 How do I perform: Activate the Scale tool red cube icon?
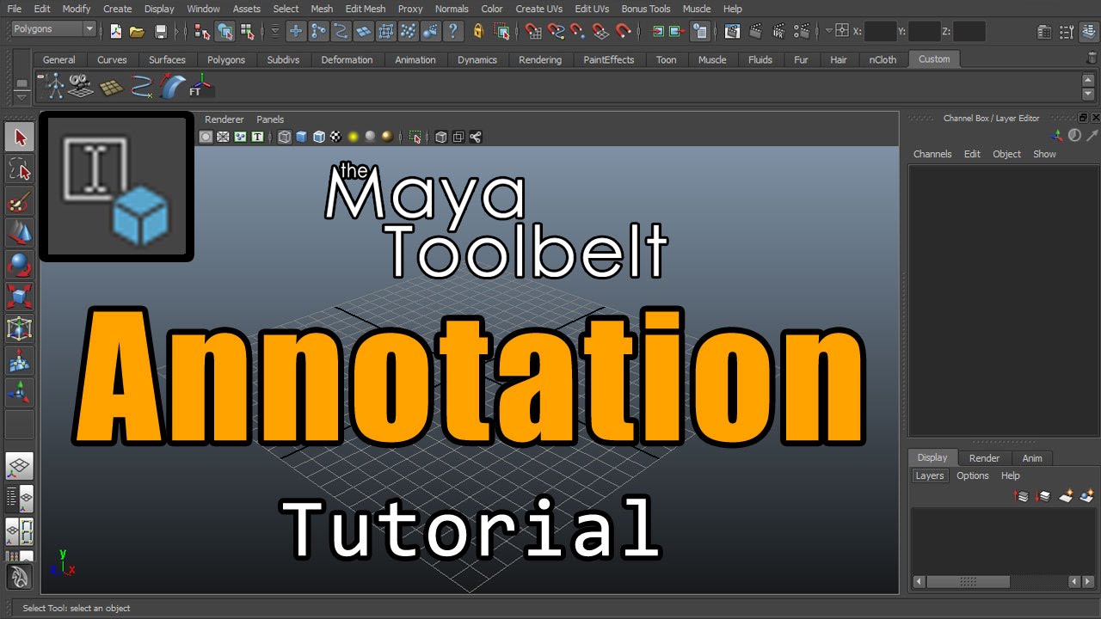pos(20,297)
